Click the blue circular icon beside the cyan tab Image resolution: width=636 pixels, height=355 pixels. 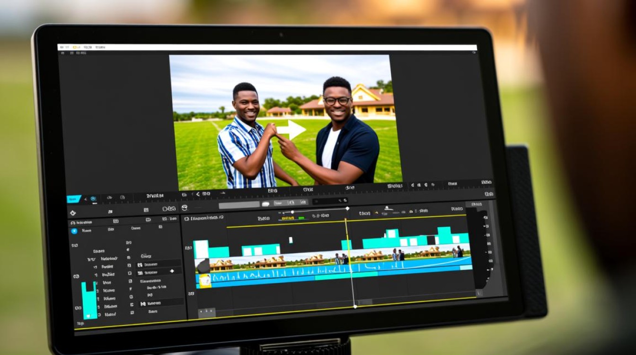[93, 199]
